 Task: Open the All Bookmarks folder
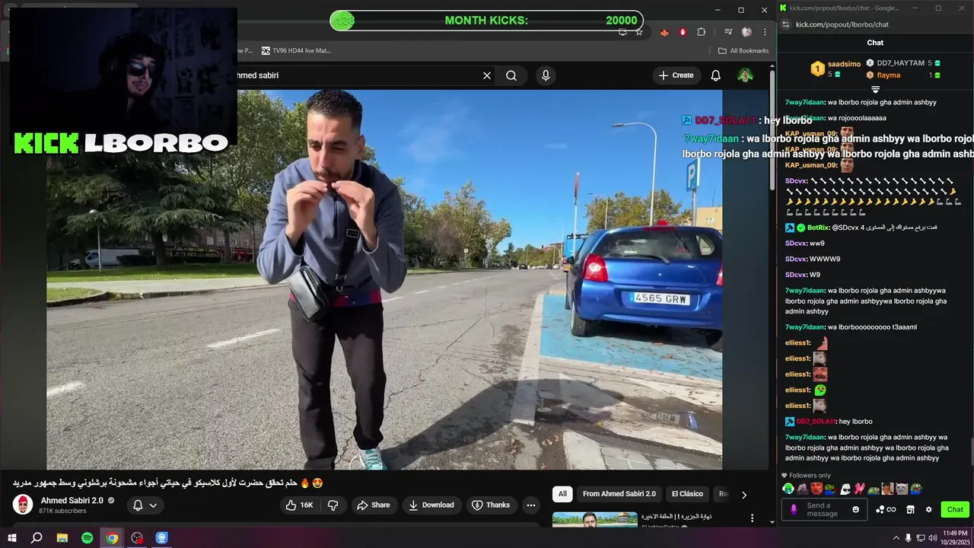pos(743,50)
